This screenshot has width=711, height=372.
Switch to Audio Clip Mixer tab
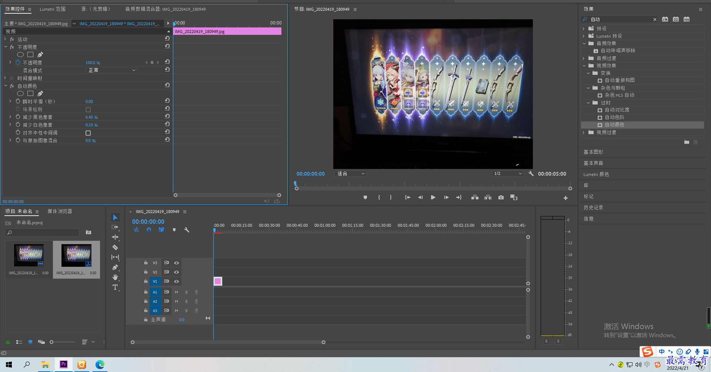[165, 9]
